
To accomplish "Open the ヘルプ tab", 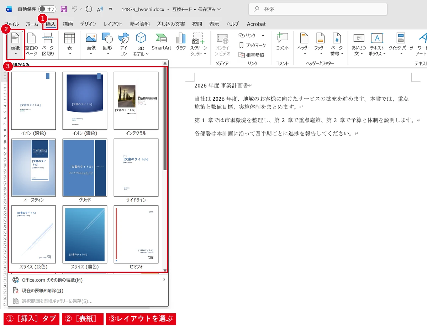I will 233,24.
